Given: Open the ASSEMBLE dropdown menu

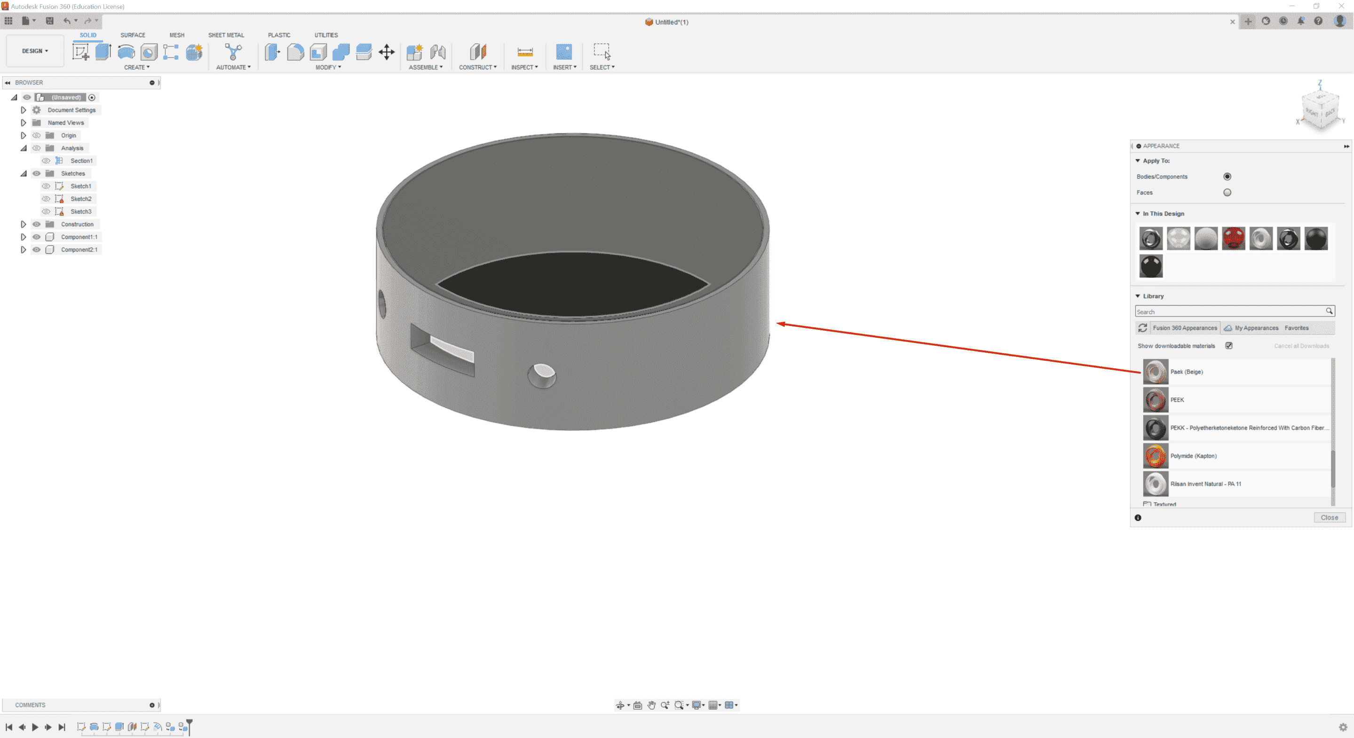Looking at the screenshot, I should pyautogui.click(x=426, y=67).
